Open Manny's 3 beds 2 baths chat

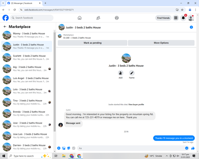pos(27,35)
